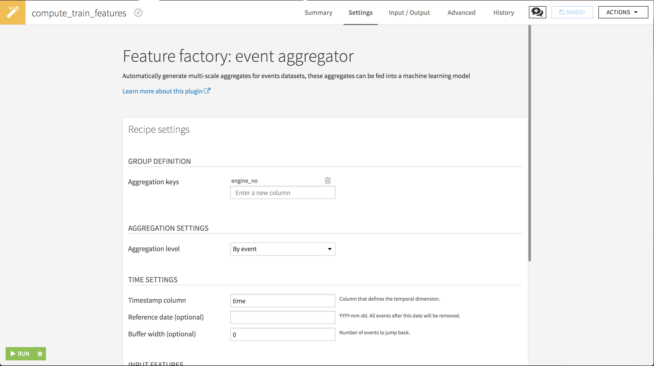Open run settings gear icon
The width and height of the screenshot is (654, 366).
(40, 354)
